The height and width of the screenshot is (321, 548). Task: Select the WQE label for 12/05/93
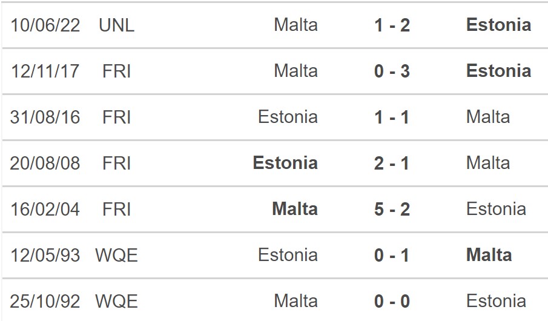coord(117,255)
